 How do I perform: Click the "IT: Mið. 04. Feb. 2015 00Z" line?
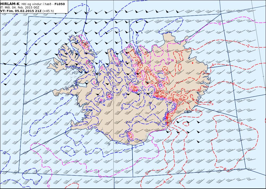(x=20, y=7)
